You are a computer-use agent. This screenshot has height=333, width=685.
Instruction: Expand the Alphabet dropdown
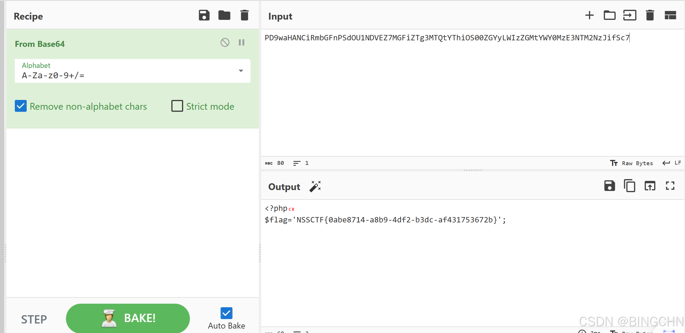(241, 71)
